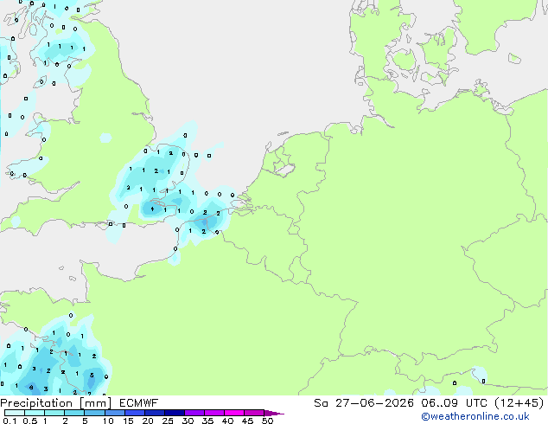Screen dimensions: 548x424
Task: Select the '25' legend scale label
Action: 168,421
